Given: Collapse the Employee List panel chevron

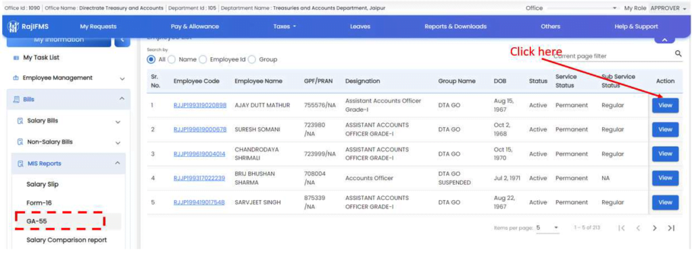Looking at the screenshot, I should 666,40.
